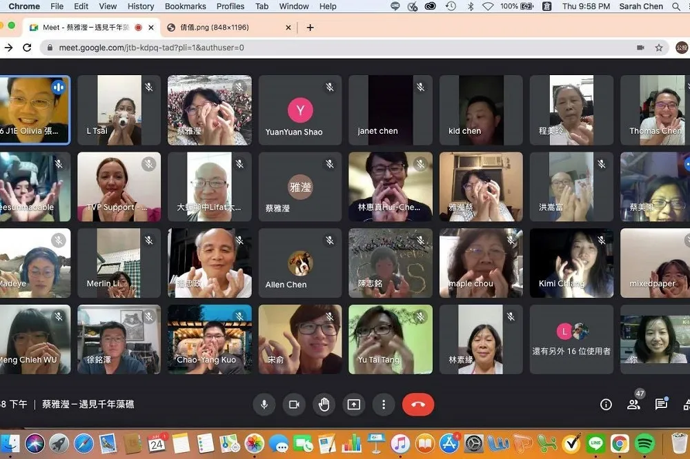Open the Profiles menu
Image resolution: width=690 pixels, height=459 pixels.
(x=230, y=6)
